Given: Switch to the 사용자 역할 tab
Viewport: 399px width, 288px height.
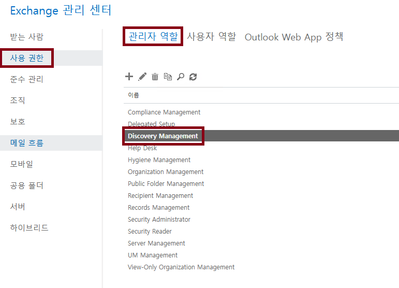Looking at the screenshot, I should [212, 37].
